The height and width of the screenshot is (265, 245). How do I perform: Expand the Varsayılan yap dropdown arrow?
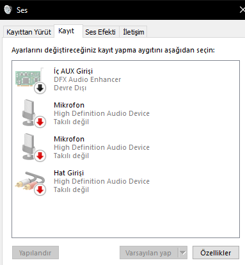(x=183, y=253)
